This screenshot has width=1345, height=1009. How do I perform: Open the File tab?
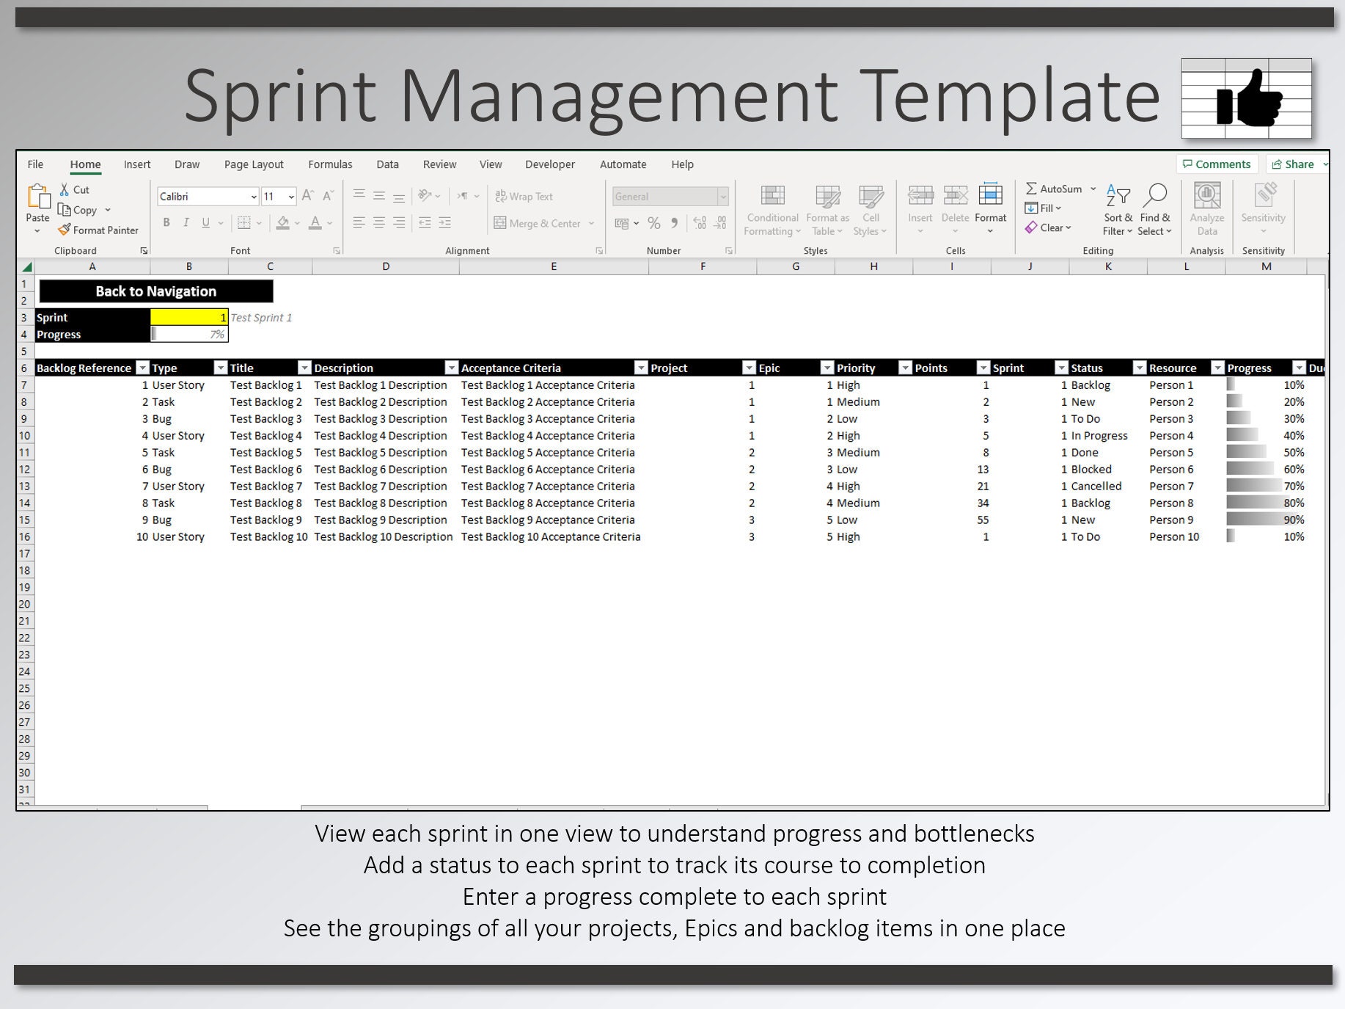pyautogui.click(x=35, y=164)
